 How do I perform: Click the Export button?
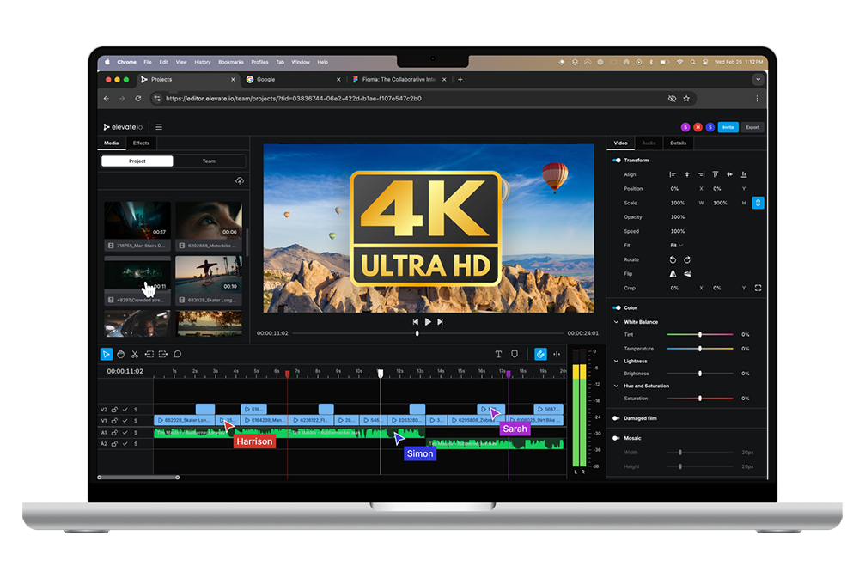click(x=752, y=127)
